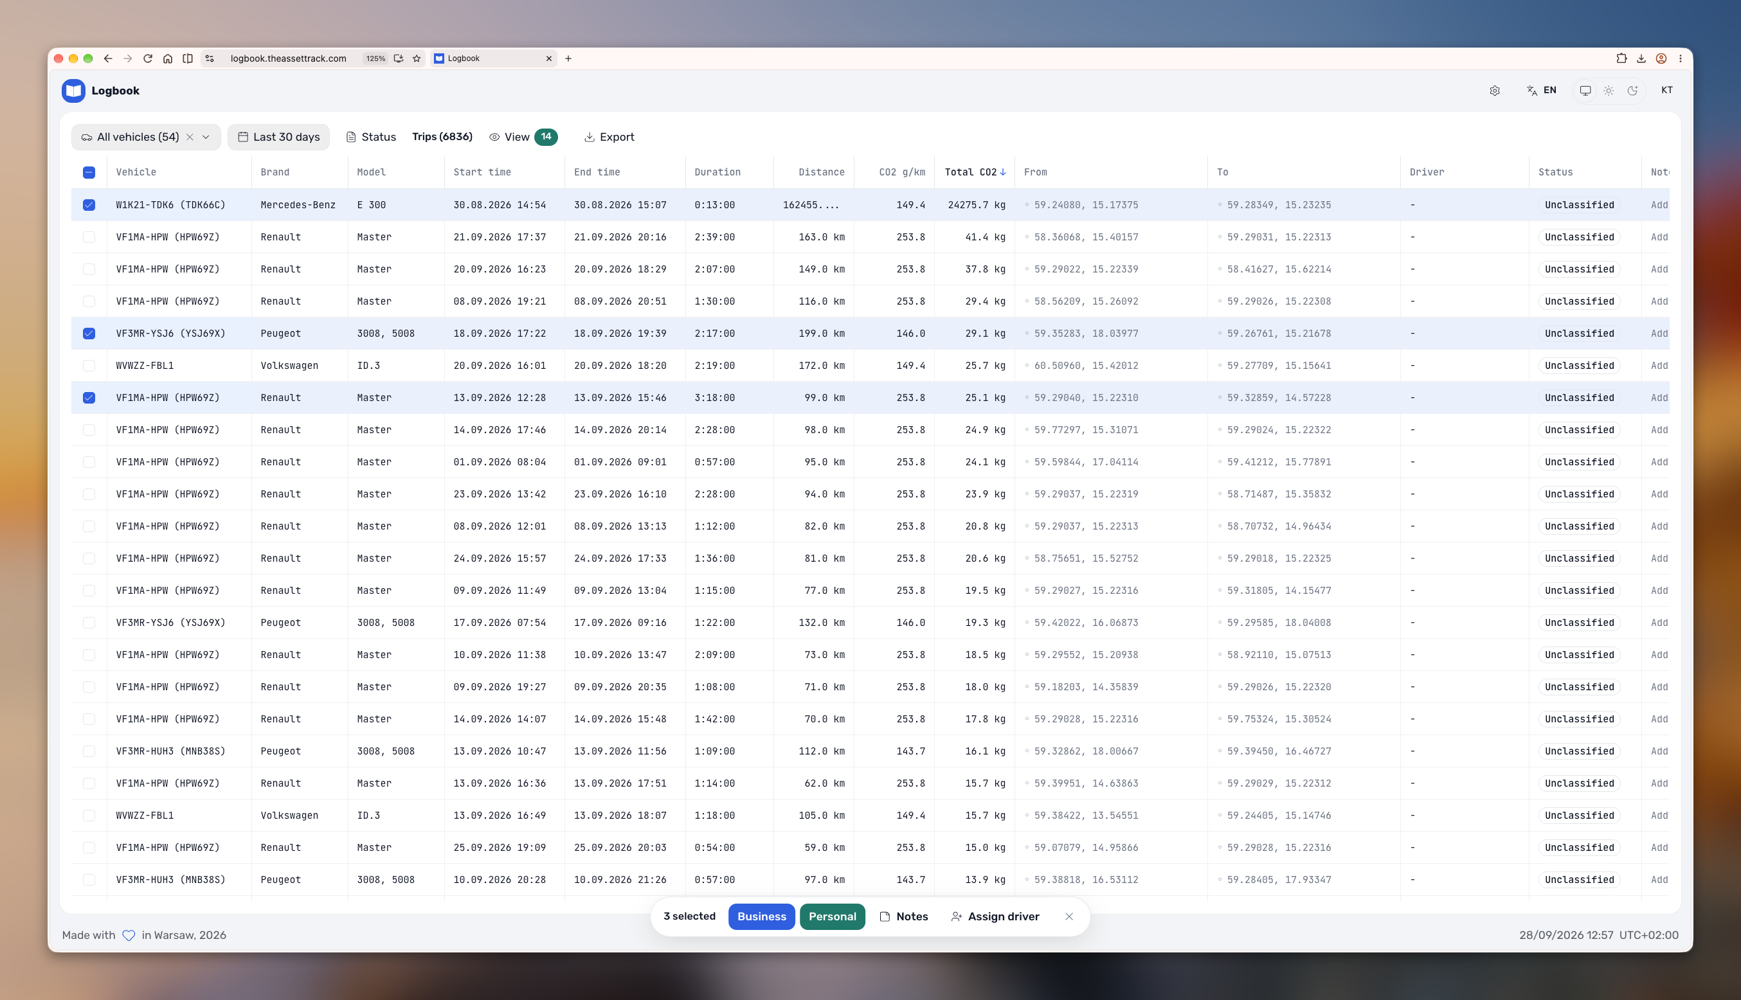
Task: Click the Logbook app logo
Action: [73, 91]
